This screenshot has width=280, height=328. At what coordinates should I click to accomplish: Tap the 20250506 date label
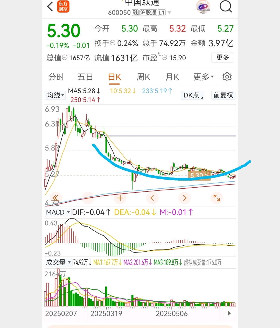click(172, 313)
